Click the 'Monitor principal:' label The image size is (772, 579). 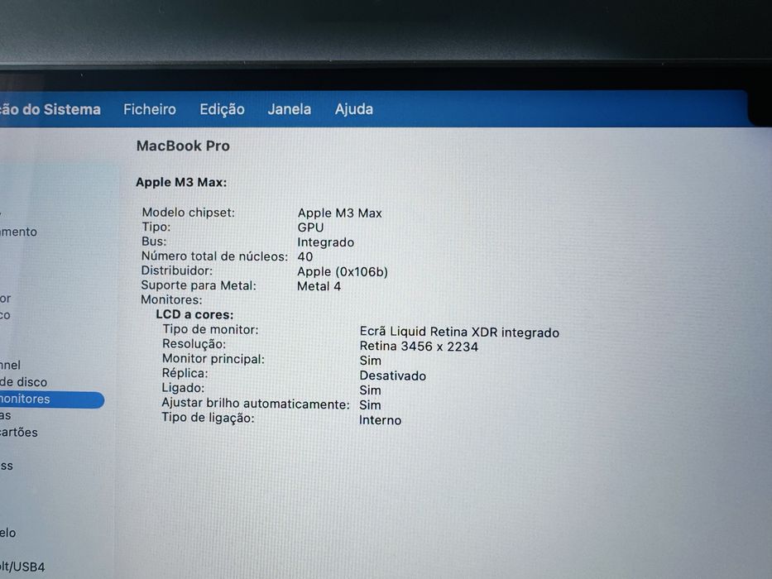pyautogui.click(x=213, y=359)
